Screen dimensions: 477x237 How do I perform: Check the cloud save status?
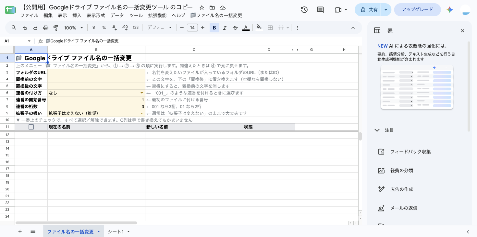[x=223, y=7]
